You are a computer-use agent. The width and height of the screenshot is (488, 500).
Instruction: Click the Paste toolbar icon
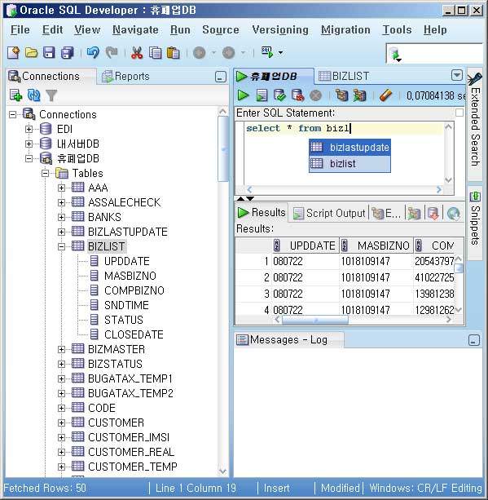[173, 53]
